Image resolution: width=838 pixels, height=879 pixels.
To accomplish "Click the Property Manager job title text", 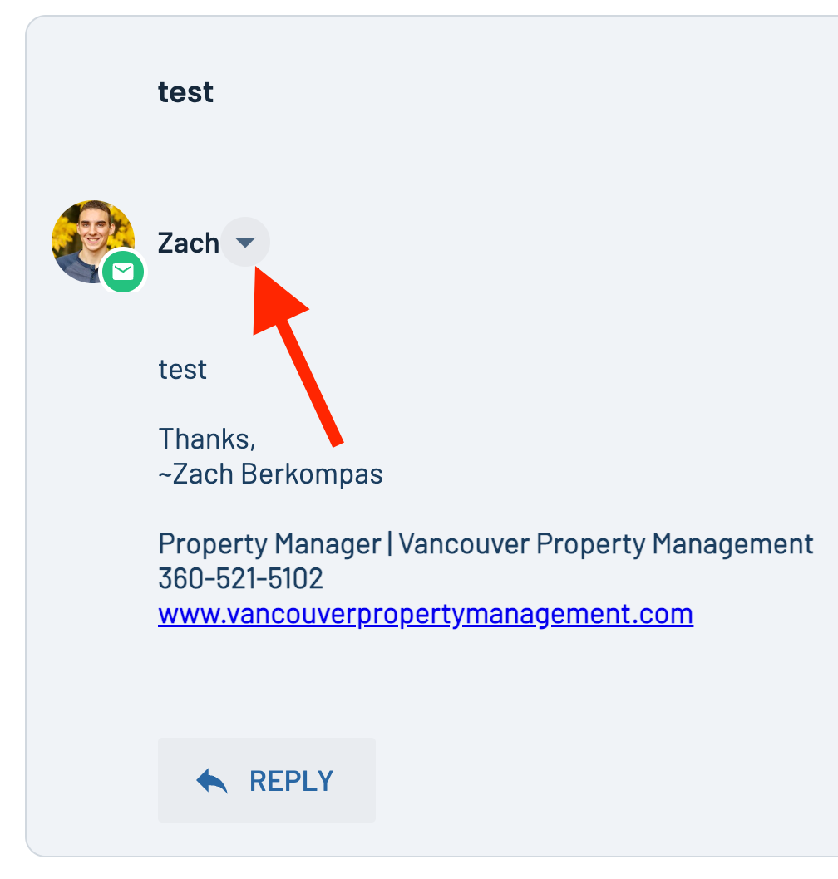I will pos(270,544).
